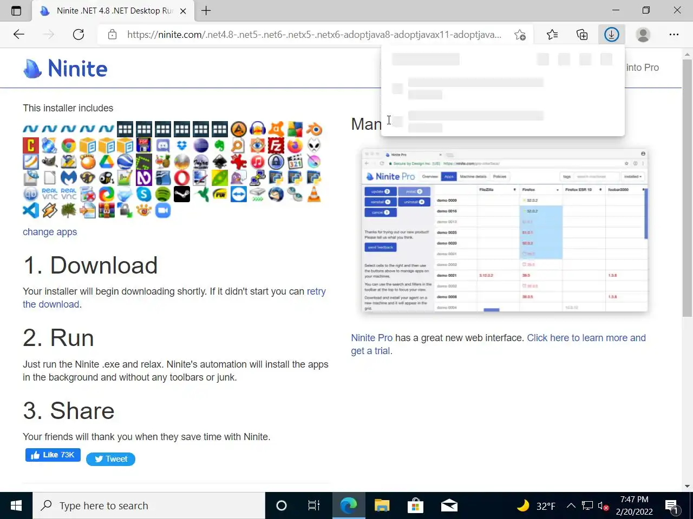Click the Malwarebytes icon
The width and height of the screenshot is (693, 519).
point(69,177)
